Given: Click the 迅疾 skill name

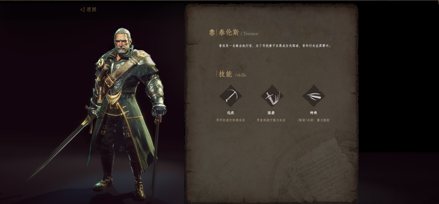Looking at the screenshot, I should 231,113.
